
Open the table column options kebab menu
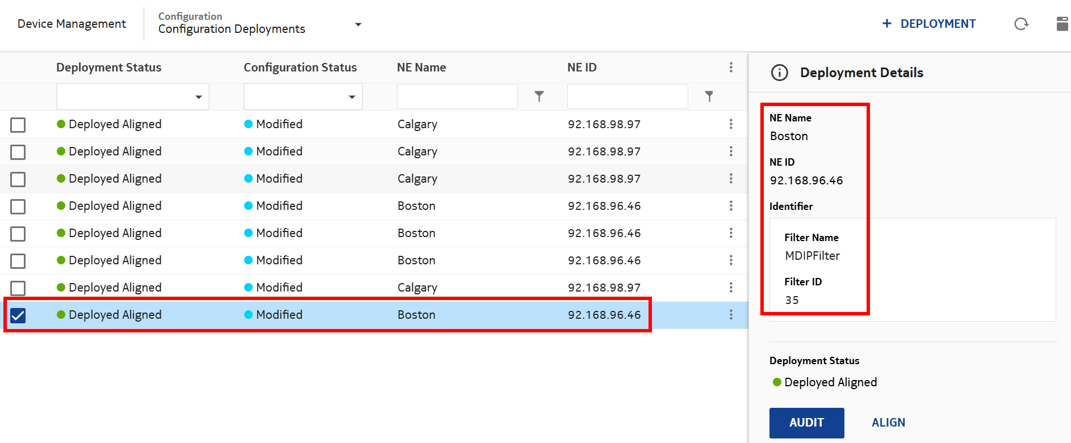click(x=731, y=67)
